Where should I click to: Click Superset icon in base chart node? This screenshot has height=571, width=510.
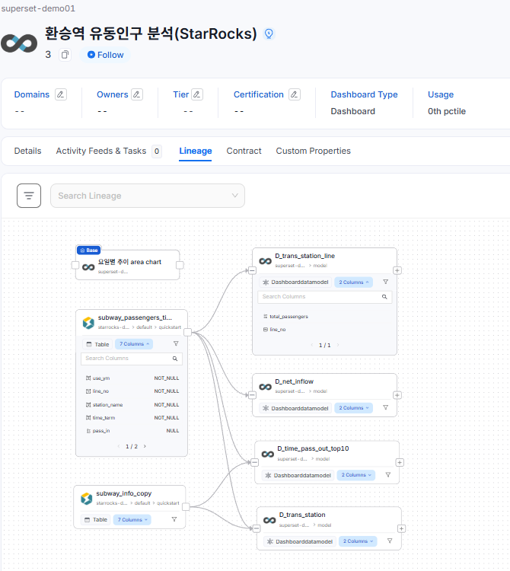point(88,267)
